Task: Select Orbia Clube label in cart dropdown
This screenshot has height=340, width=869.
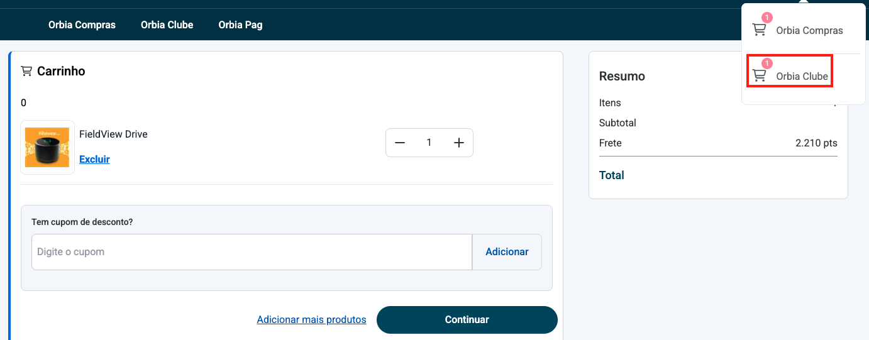Action: click(x=802, y=76)
